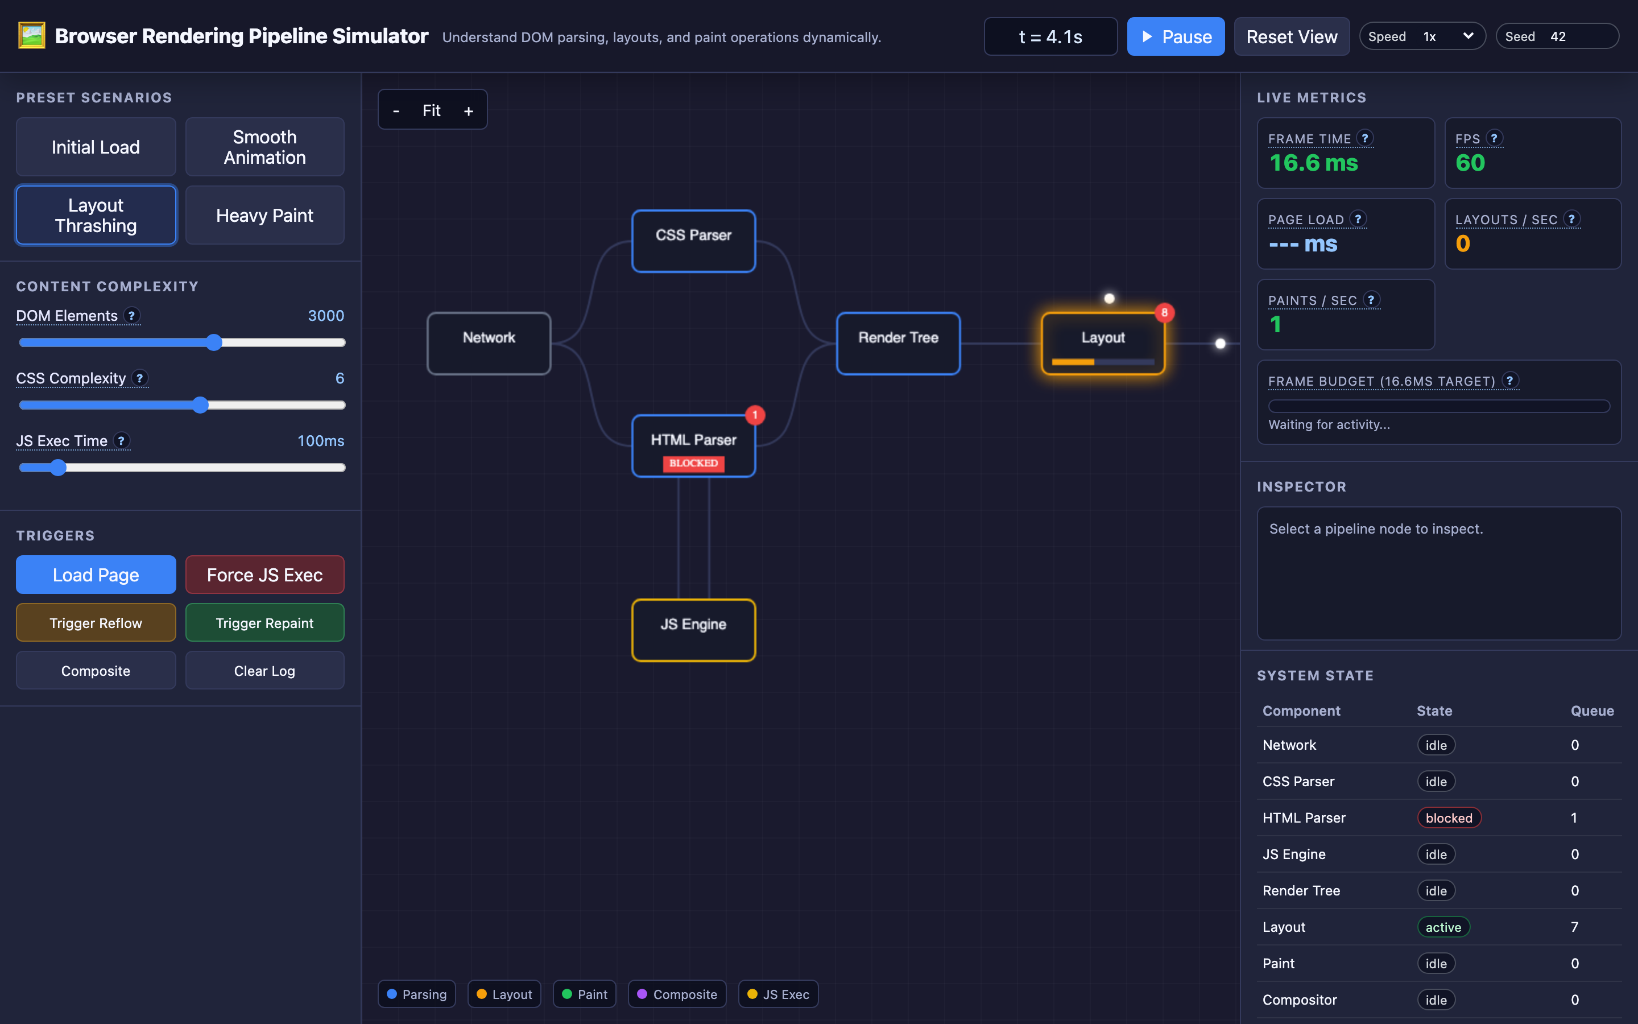This screenshot has height=1024, width=1638.
Task: Open the DOM Elements help icon
Action: click(131, 315)
